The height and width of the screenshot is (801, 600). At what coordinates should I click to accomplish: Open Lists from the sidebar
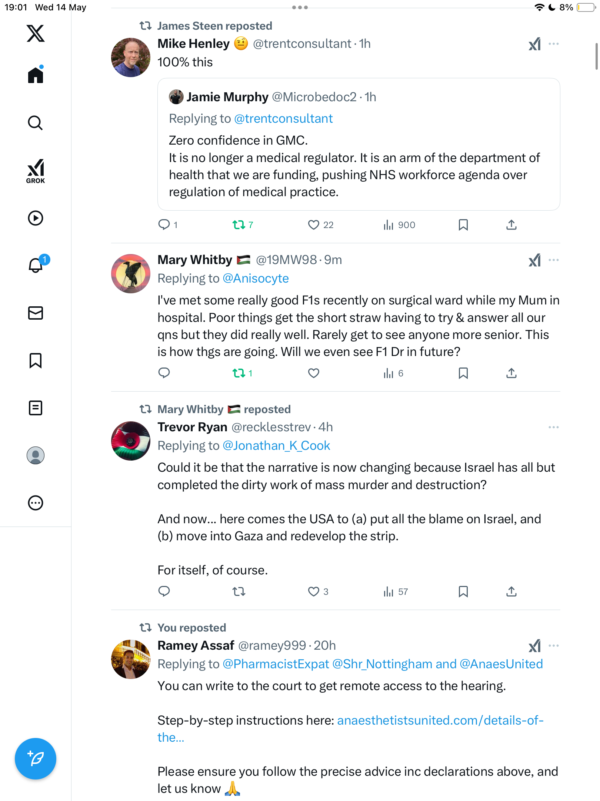[36, 408]
